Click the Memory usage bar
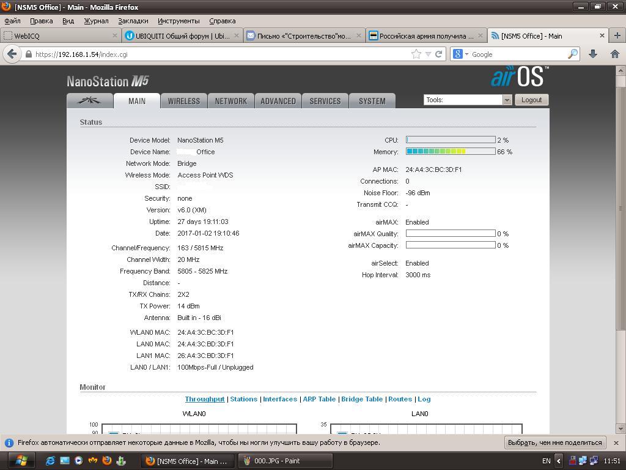The height and width of the screenshot is (470, 626). pyautogui.click(x=451, y=152)
